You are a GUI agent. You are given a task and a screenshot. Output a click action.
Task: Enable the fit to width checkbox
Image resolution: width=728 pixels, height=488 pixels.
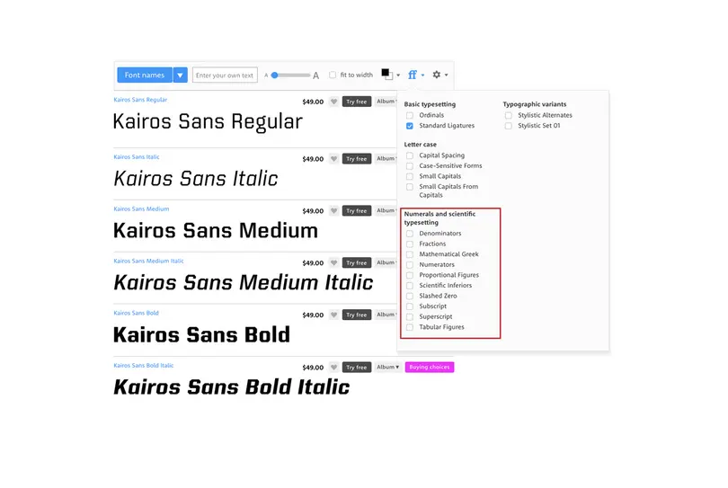pyautogui.click(x=333, y=75)
